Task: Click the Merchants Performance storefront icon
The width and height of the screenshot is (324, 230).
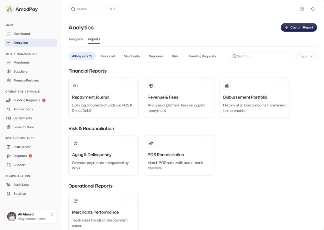Action: click(76, 201)
